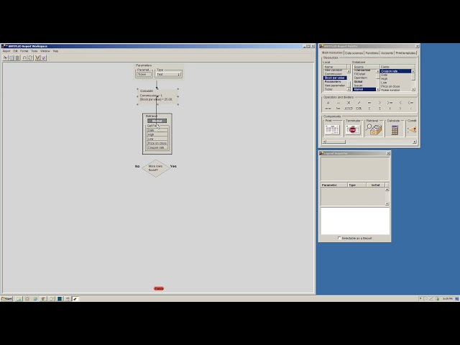Insert the multiply X operator
Screen dimensions: 460x345
pos(349,103)
